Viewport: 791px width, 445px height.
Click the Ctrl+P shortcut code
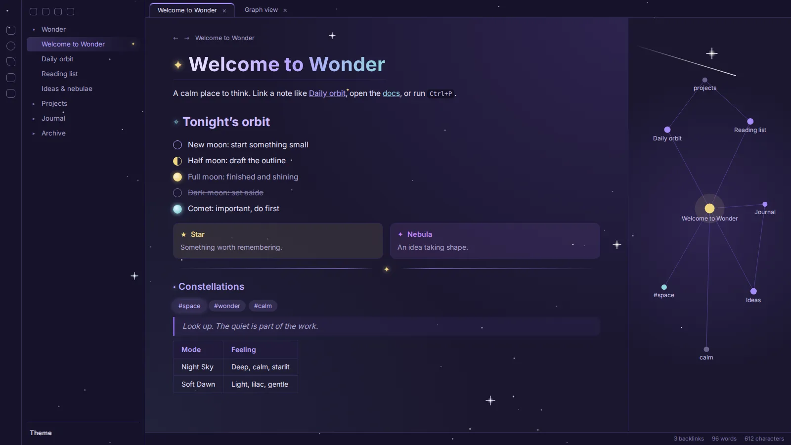point(440,93)
